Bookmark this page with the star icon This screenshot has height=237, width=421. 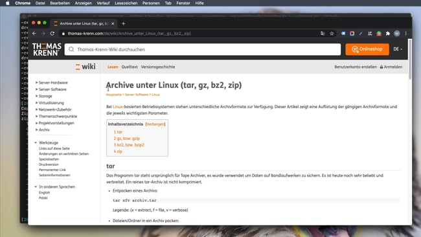tap(332, 34)
